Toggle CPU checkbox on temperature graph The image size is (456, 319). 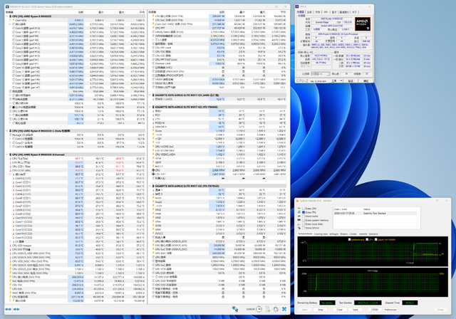tap(367, 239)
